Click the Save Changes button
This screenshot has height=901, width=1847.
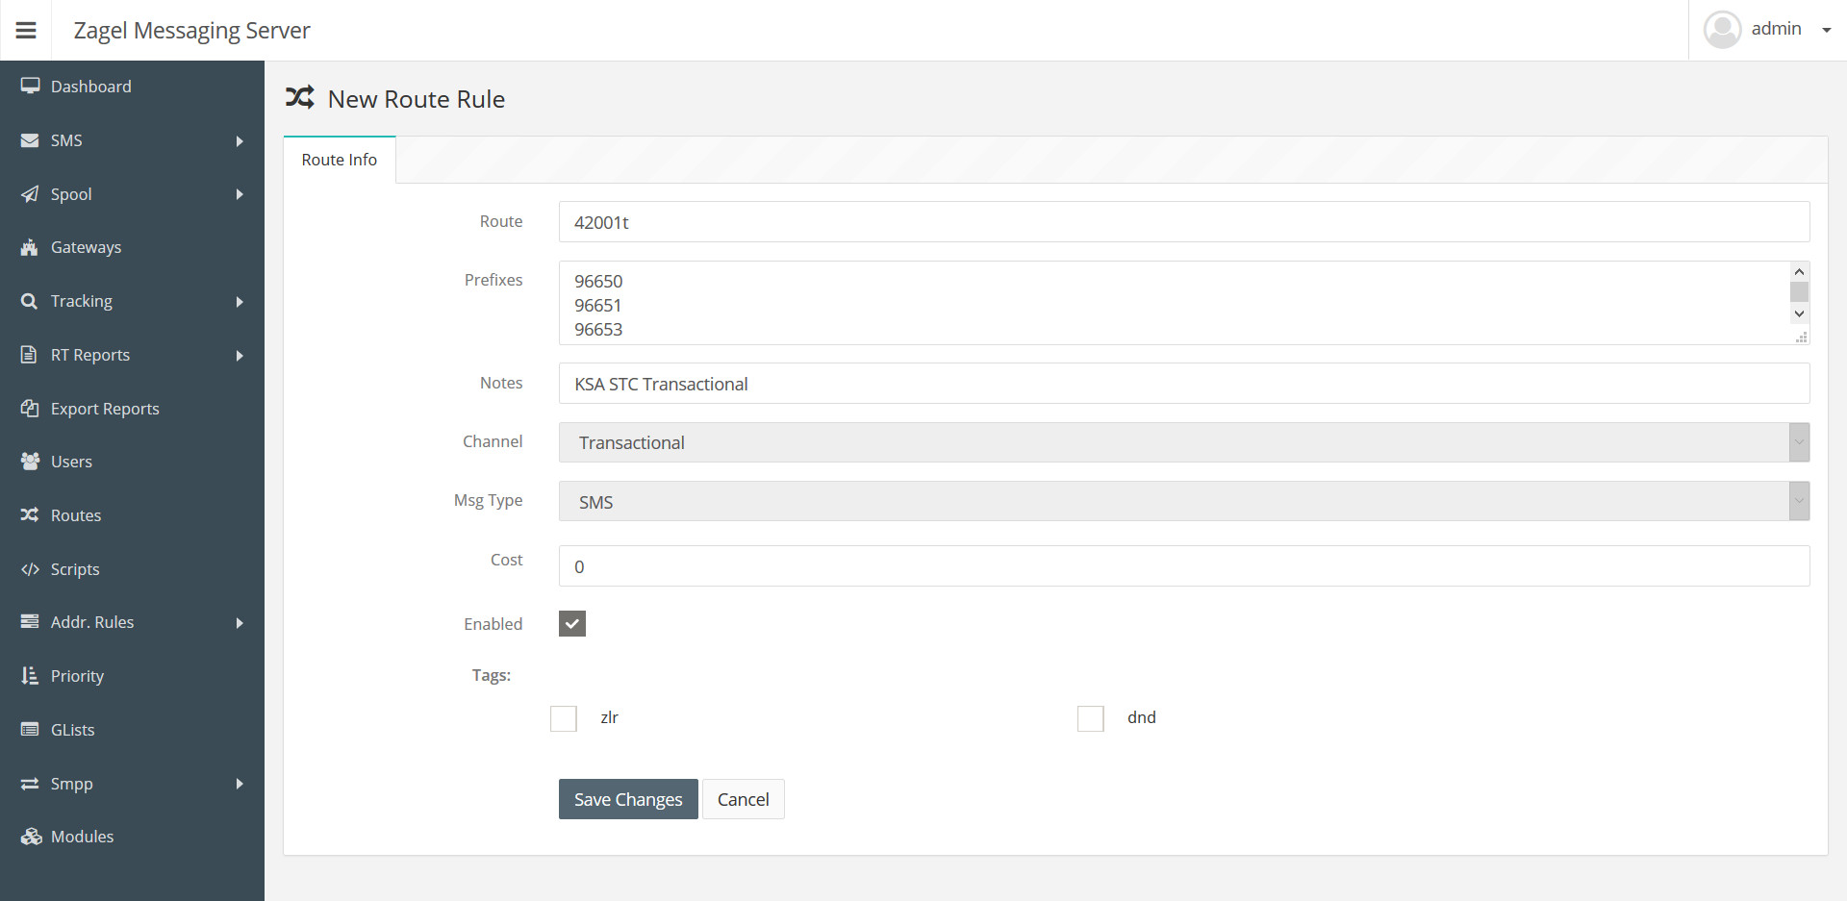coord(628,799)
